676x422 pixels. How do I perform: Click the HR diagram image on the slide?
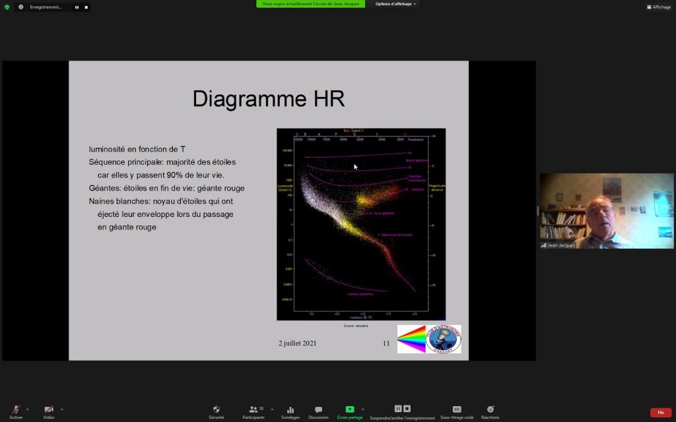pos(361,224)
